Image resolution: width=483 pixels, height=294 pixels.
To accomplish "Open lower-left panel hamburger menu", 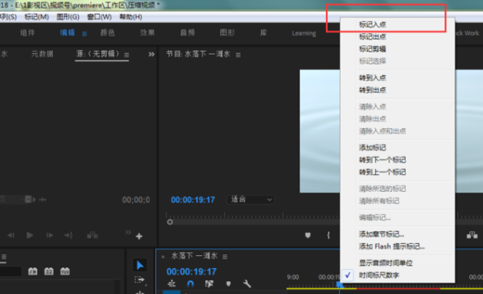I will point(4,257).
